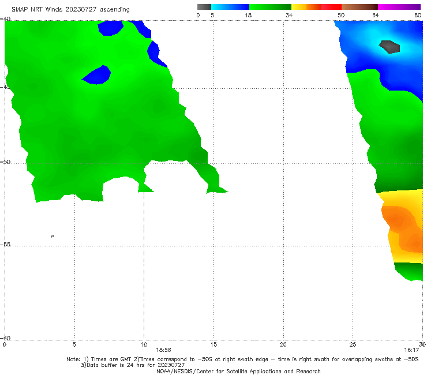Click the '-55' latitude axis label
The width and height of the screenshot is (427, 375).
5,245
